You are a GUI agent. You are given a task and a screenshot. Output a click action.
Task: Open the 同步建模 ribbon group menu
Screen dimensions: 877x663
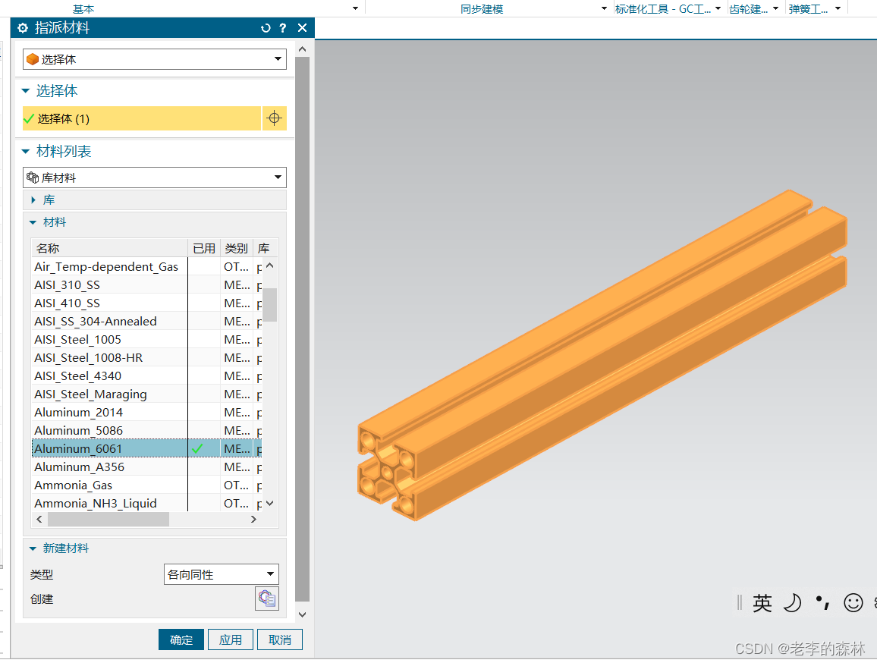pos(603,8)
